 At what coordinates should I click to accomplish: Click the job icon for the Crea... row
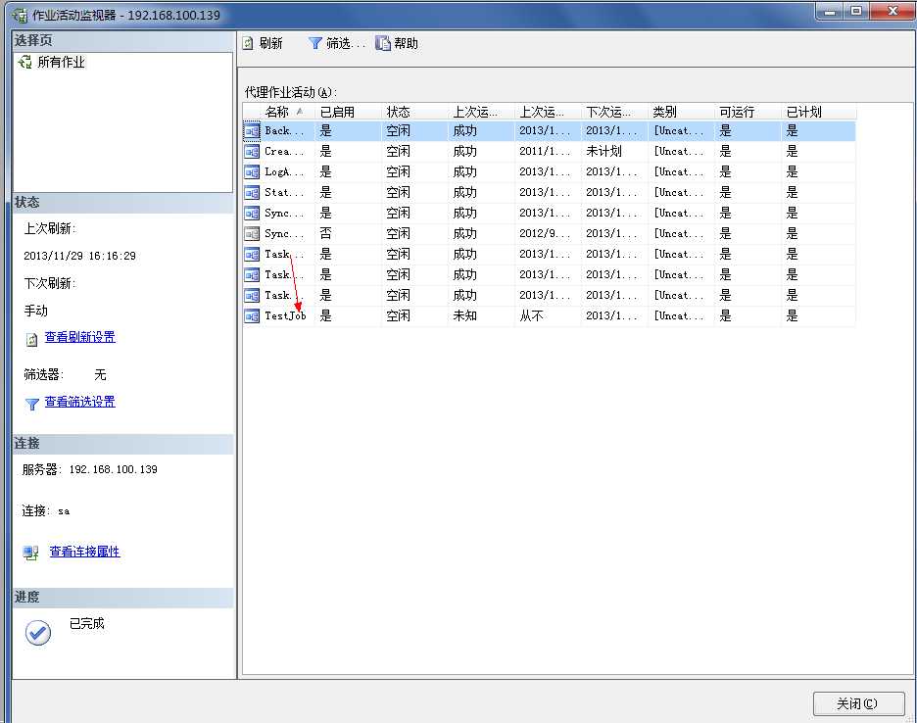(252, 152)
